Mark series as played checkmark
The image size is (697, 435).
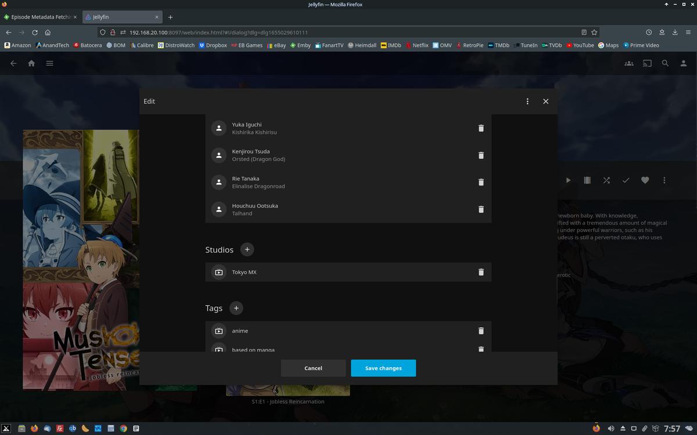tap(626, 180)
